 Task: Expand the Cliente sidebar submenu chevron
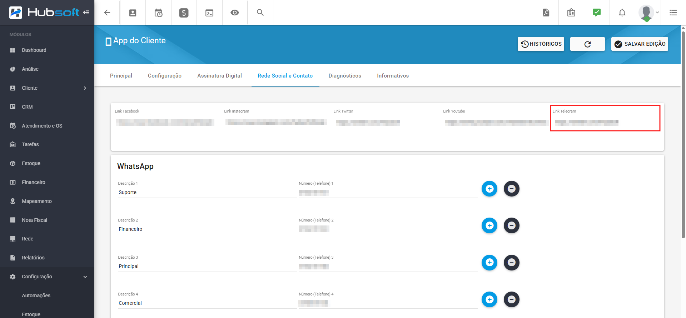click(x=85, y=88)
